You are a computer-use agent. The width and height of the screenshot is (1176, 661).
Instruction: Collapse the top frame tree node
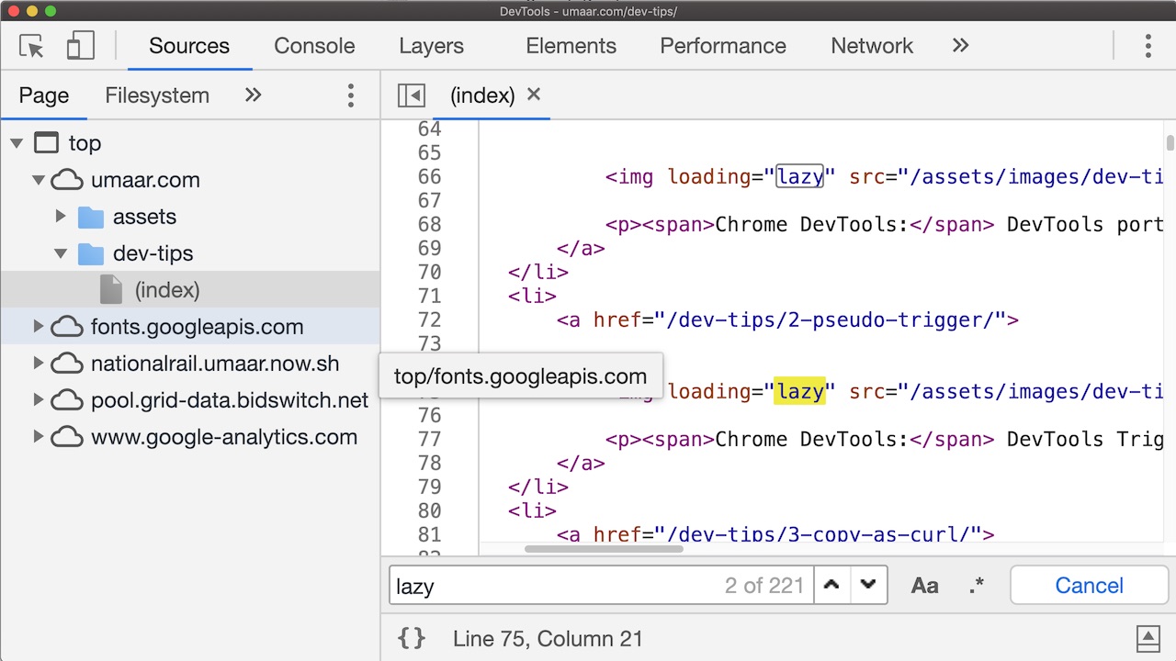coord(17,143)
